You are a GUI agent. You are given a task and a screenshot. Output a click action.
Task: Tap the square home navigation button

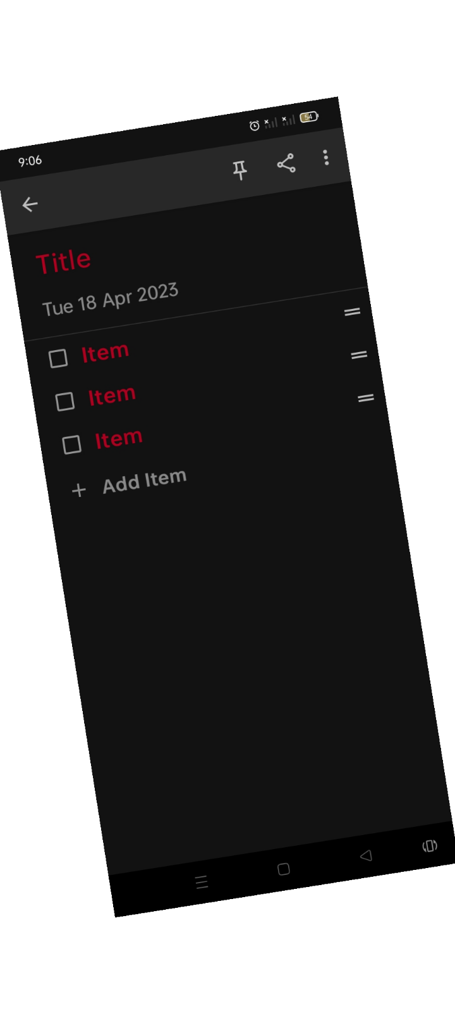pos(284,869)
